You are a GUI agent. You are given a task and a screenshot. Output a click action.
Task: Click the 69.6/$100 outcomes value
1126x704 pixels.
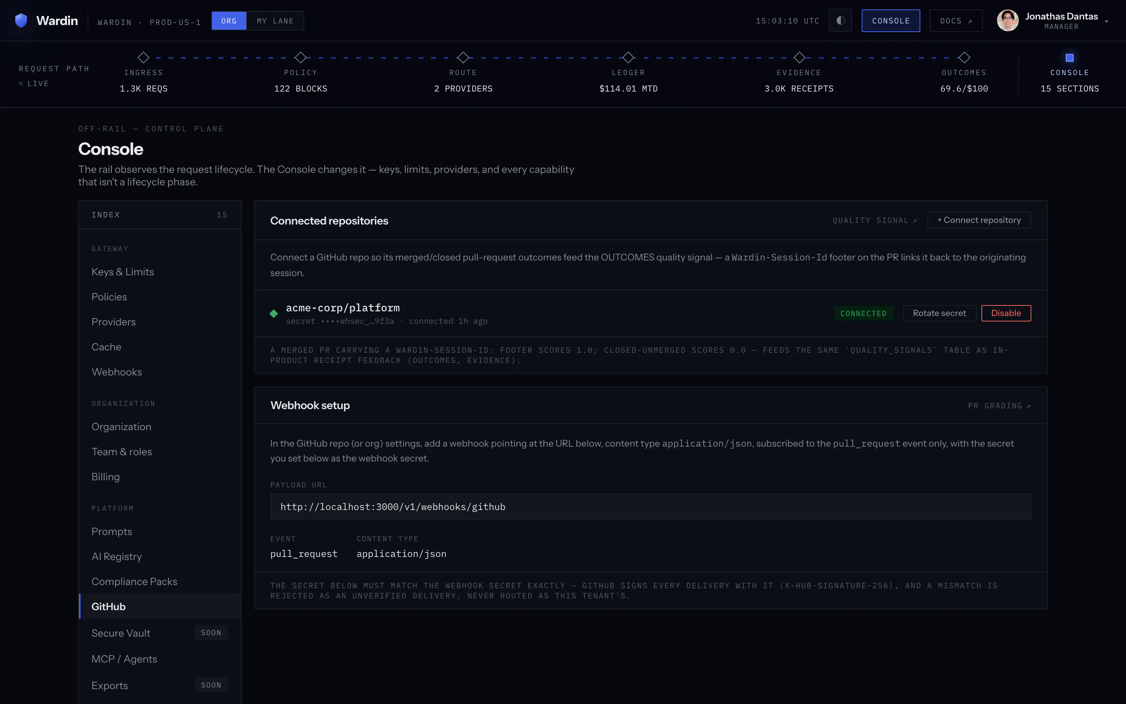click(x=964, y=88)
